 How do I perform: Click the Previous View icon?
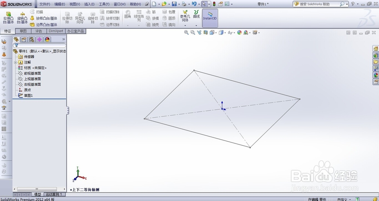tap(199, 32)
